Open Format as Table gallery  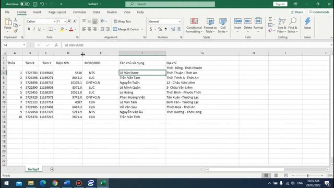click(x=210, y=26)
